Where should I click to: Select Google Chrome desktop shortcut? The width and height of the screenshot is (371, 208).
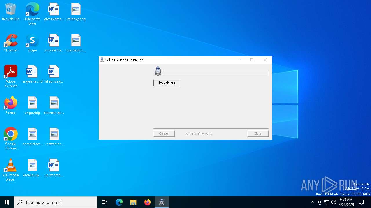tap(11, 139)
